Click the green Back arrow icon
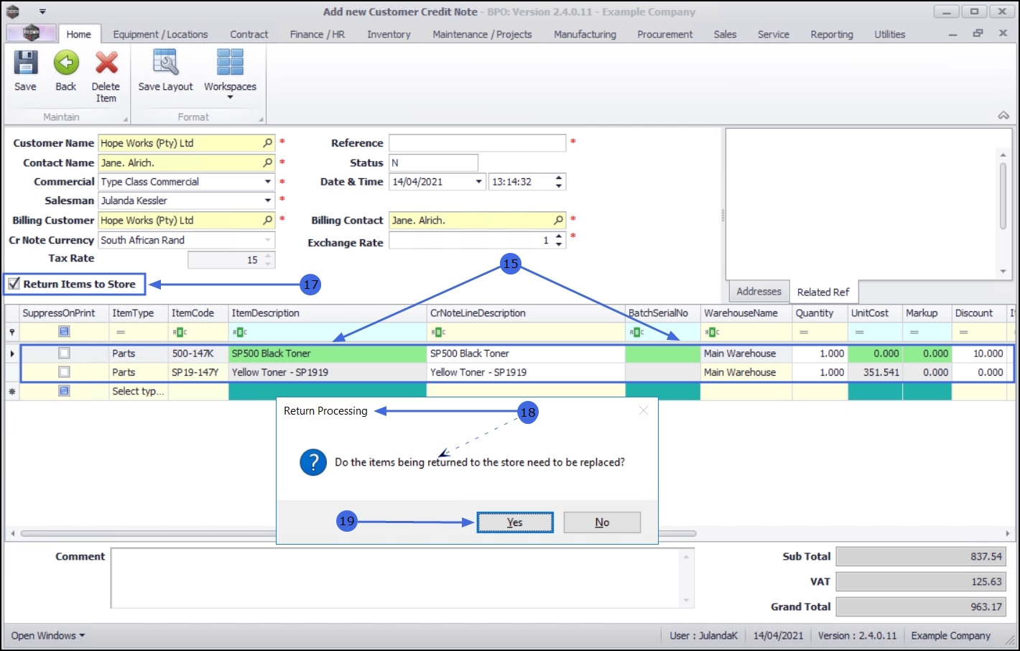Image resolution: width=1020 pixels, height=651 pixels. [66, 63]
